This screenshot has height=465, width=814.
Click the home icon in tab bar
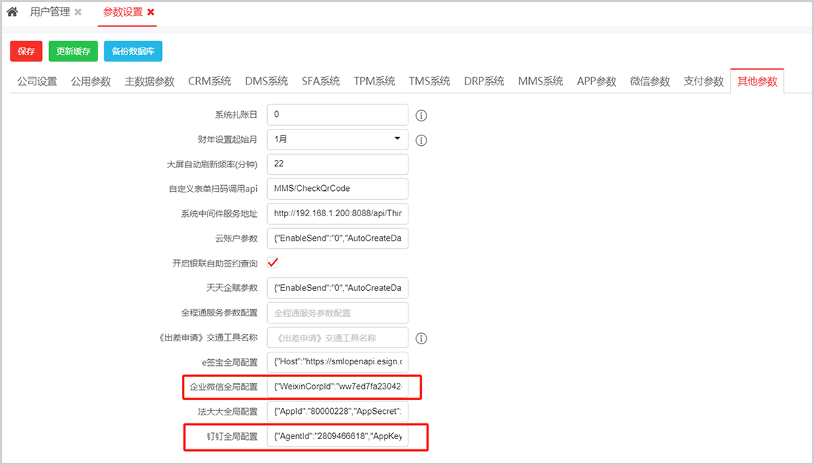click(x=12, y=13)
